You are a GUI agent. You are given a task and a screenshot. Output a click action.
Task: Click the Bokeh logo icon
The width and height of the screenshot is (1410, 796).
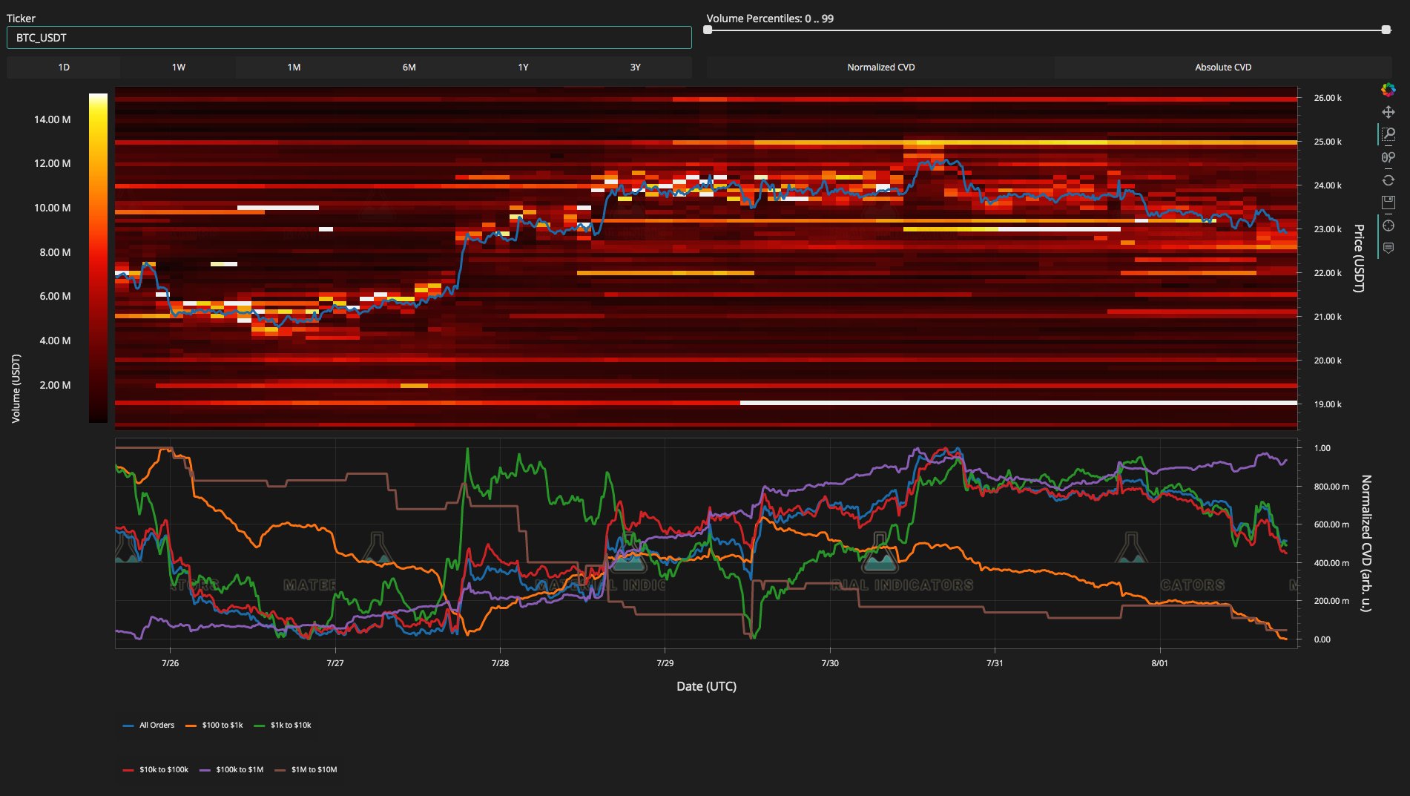point(1388,90)
